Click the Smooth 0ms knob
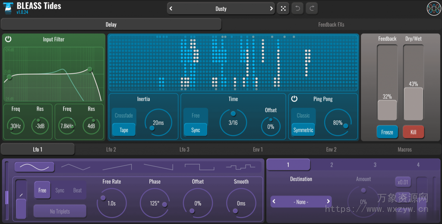Image resolution: width=442 pixels, height=224 pixels. click(x=241, y=203)
